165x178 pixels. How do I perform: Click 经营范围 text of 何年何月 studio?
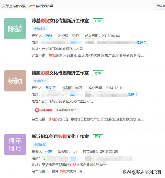coord(67,171)
